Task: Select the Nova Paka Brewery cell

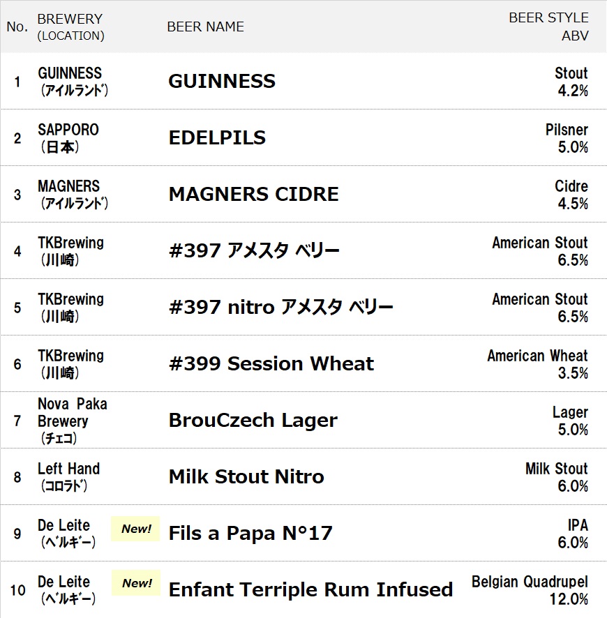Action: (x=73, y=421)
